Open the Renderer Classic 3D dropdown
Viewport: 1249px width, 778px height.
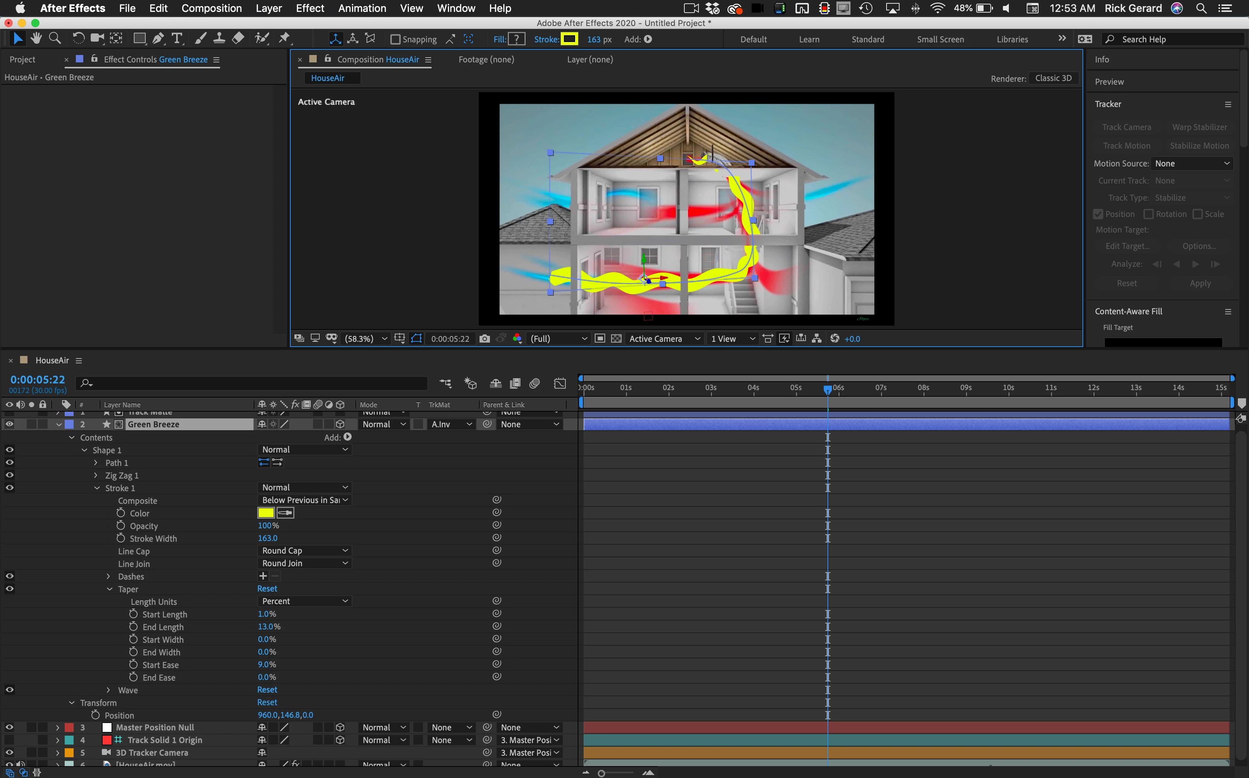point(1053,78)
